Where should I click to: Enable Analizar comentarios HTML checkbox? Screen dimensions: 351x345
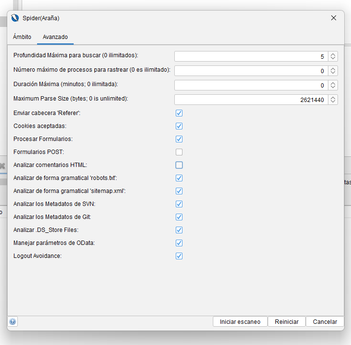tap(179, 165)
